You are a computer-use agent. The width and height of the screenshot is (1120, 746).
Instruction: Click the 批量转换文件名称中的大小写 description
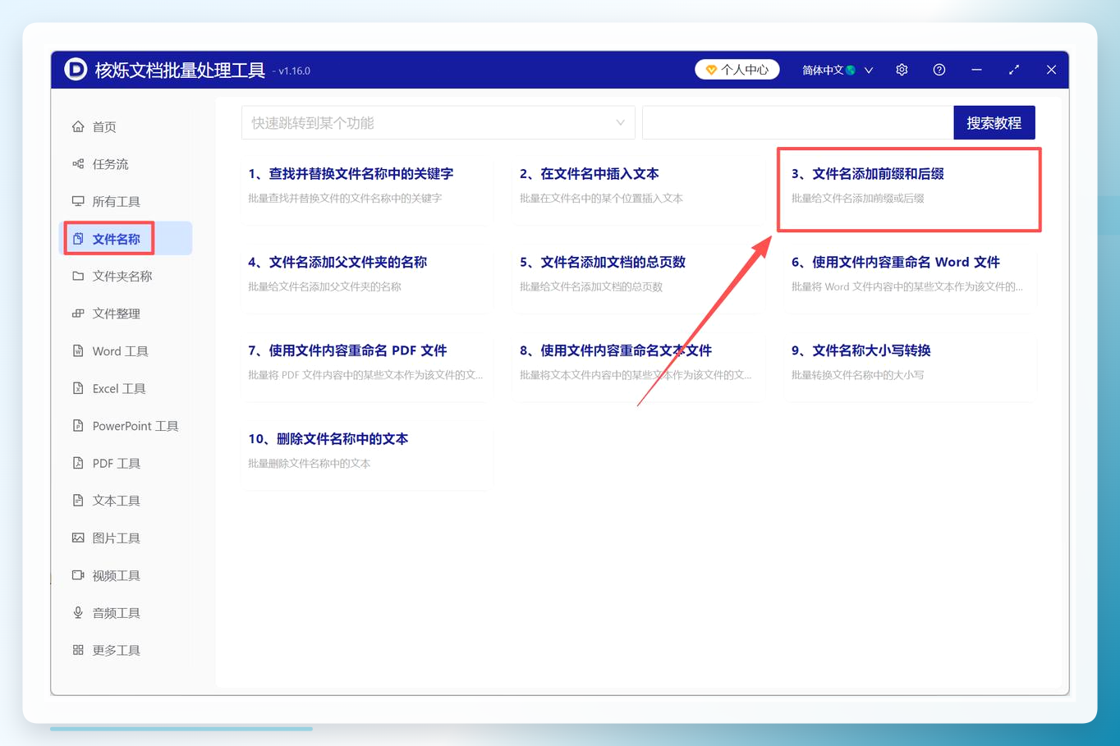click(x=857, y=375)
